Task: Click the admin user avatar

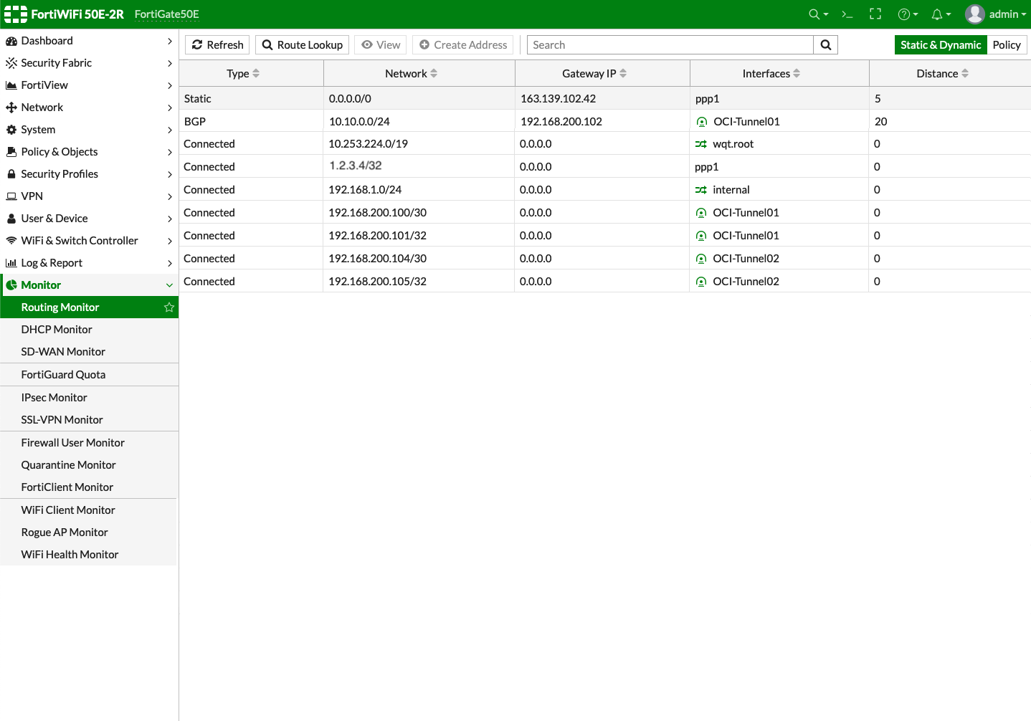Action: [974, 14]
